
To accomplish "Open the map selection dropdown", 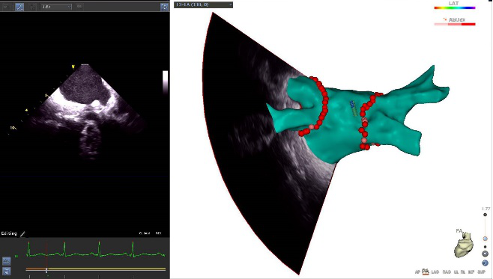I will tap(204, 4).
